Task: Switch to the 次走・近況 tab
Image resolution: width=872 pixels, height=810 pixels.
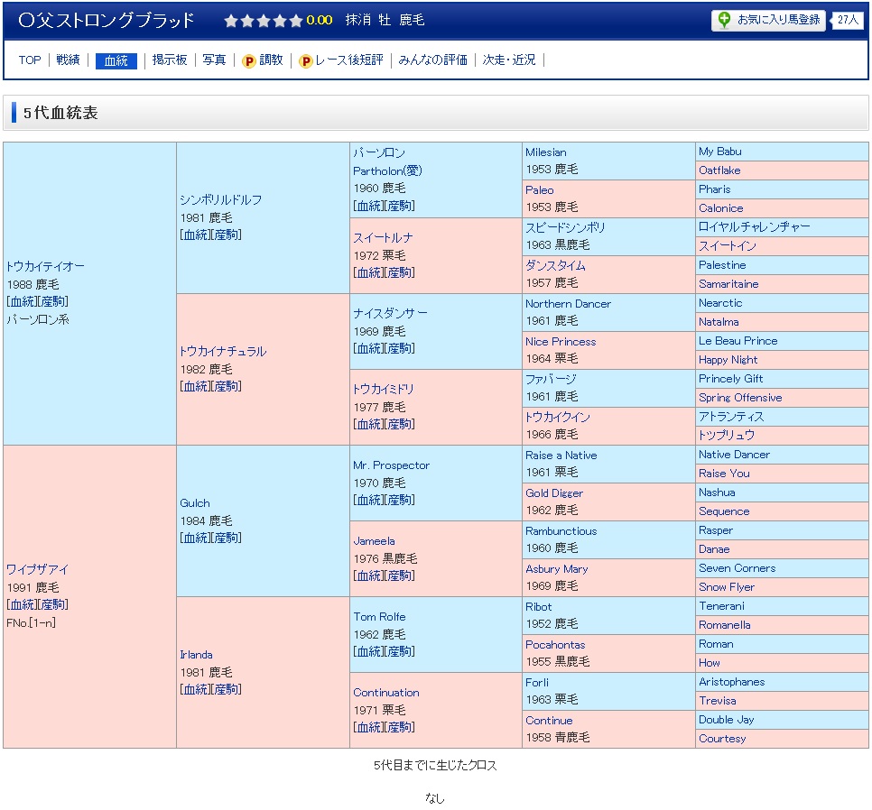Action: tap(509, 60)
